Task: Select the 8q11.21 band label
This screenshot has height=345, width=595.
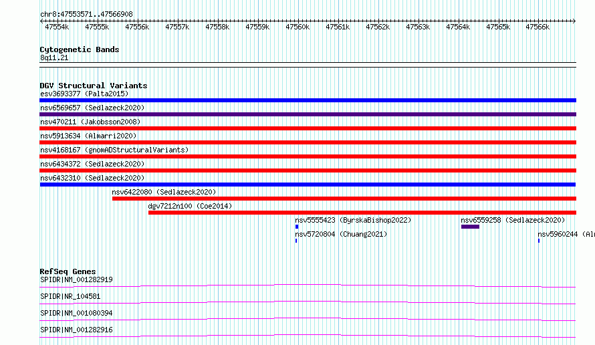Action: [54, 57]
